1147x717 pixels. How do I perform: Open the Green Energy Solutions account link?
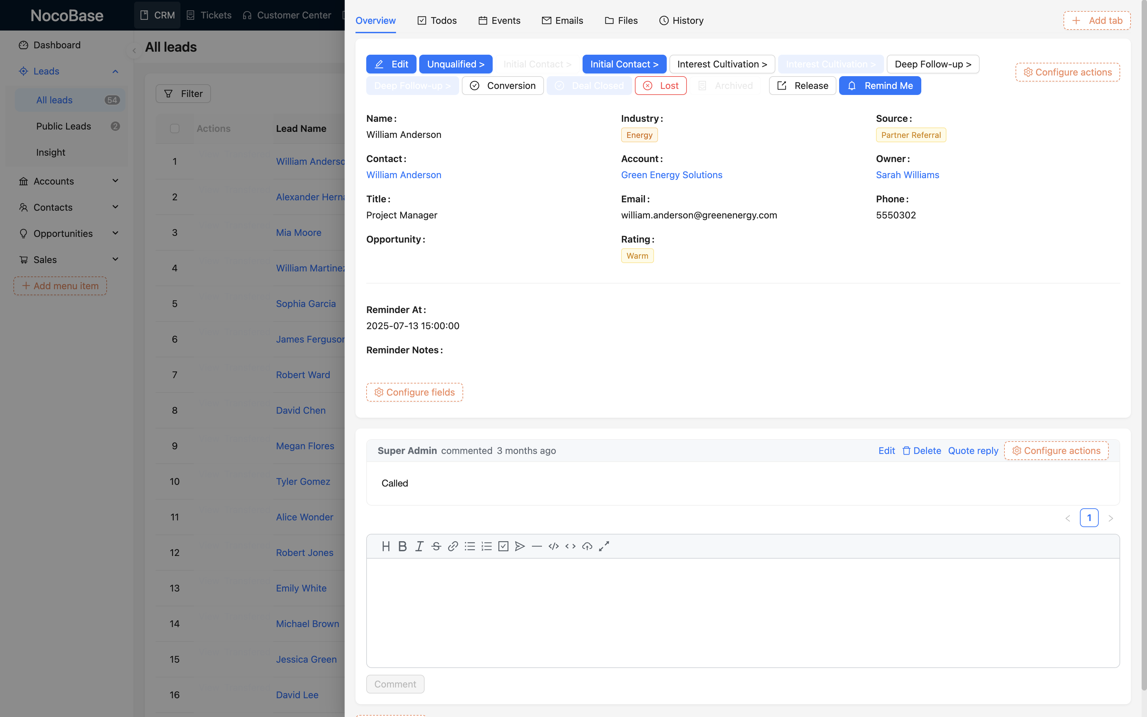click(671, 174)
